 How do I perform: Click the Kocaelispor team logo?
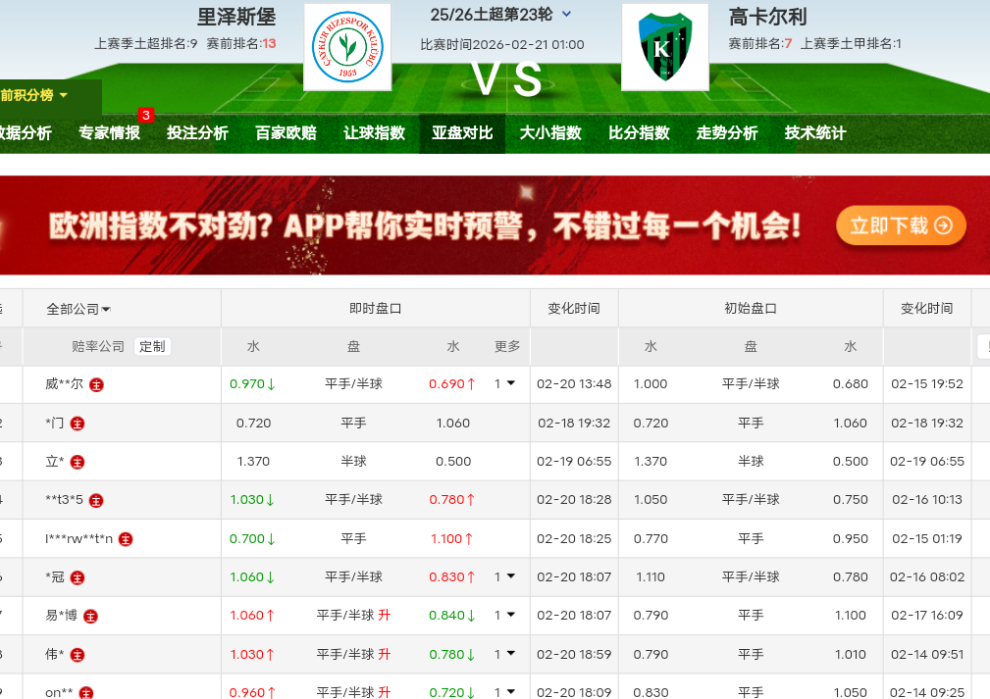tap(665, 47)
